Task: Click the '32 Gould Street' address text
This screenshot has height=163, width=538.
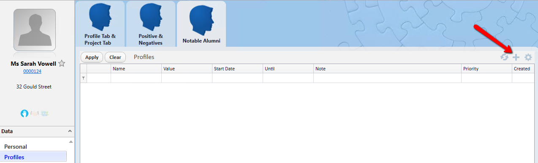Action: 34,87
